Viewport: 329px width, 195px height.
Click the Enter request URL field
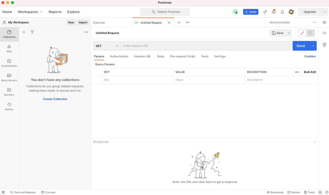(x=206, y=46)
